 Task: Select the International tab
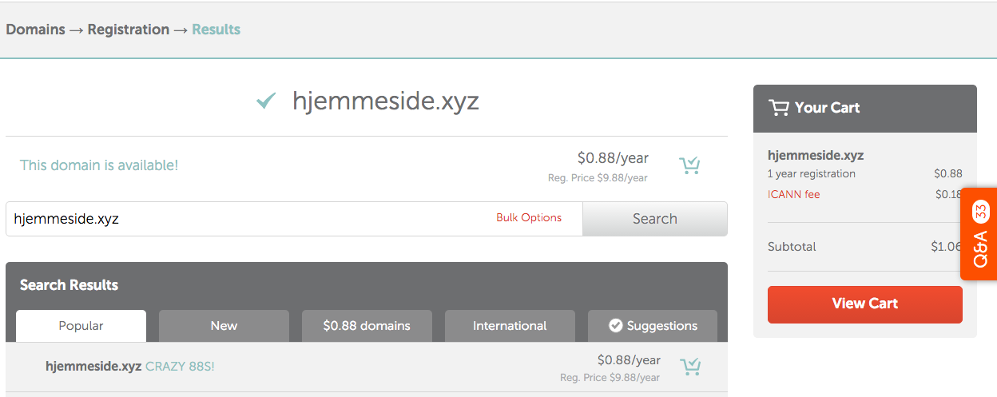click(x=510, y=326)
